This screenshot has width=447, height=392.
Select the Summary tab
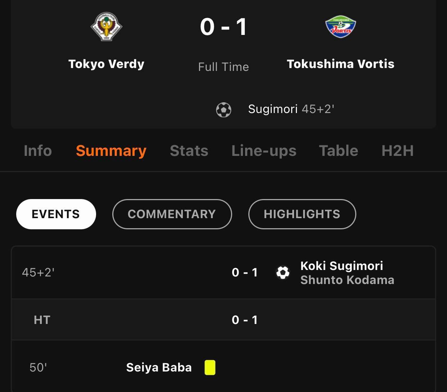tap(111, 151)
